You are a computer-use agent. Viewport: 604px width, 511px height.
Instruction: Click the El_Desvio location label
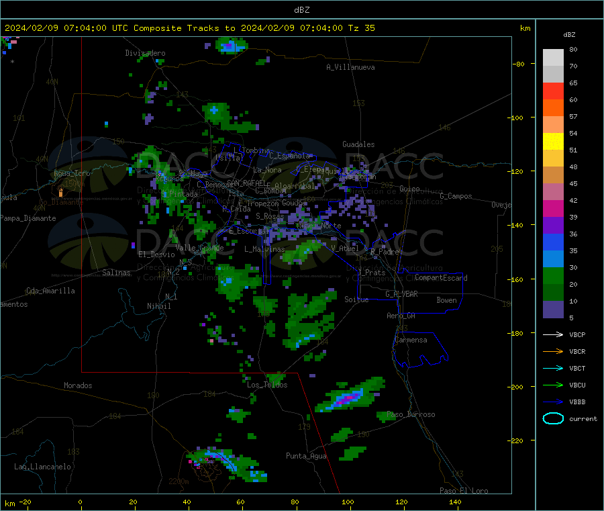coord(156,254)
